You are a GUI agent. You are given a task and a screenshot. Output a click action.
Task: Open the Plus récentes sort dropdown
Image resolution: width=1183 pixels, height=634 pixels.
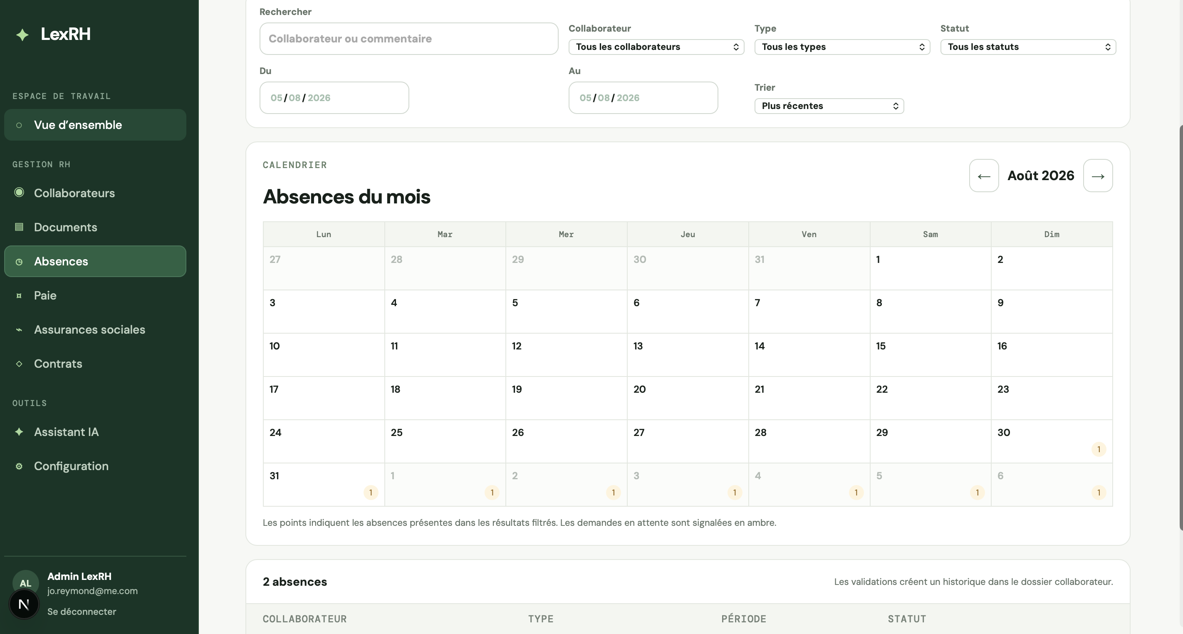pyautogui.click(x=829, y=106)
